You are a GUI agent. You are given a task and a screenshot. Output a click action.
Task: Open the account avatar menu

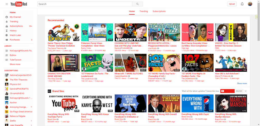(250, 4)
